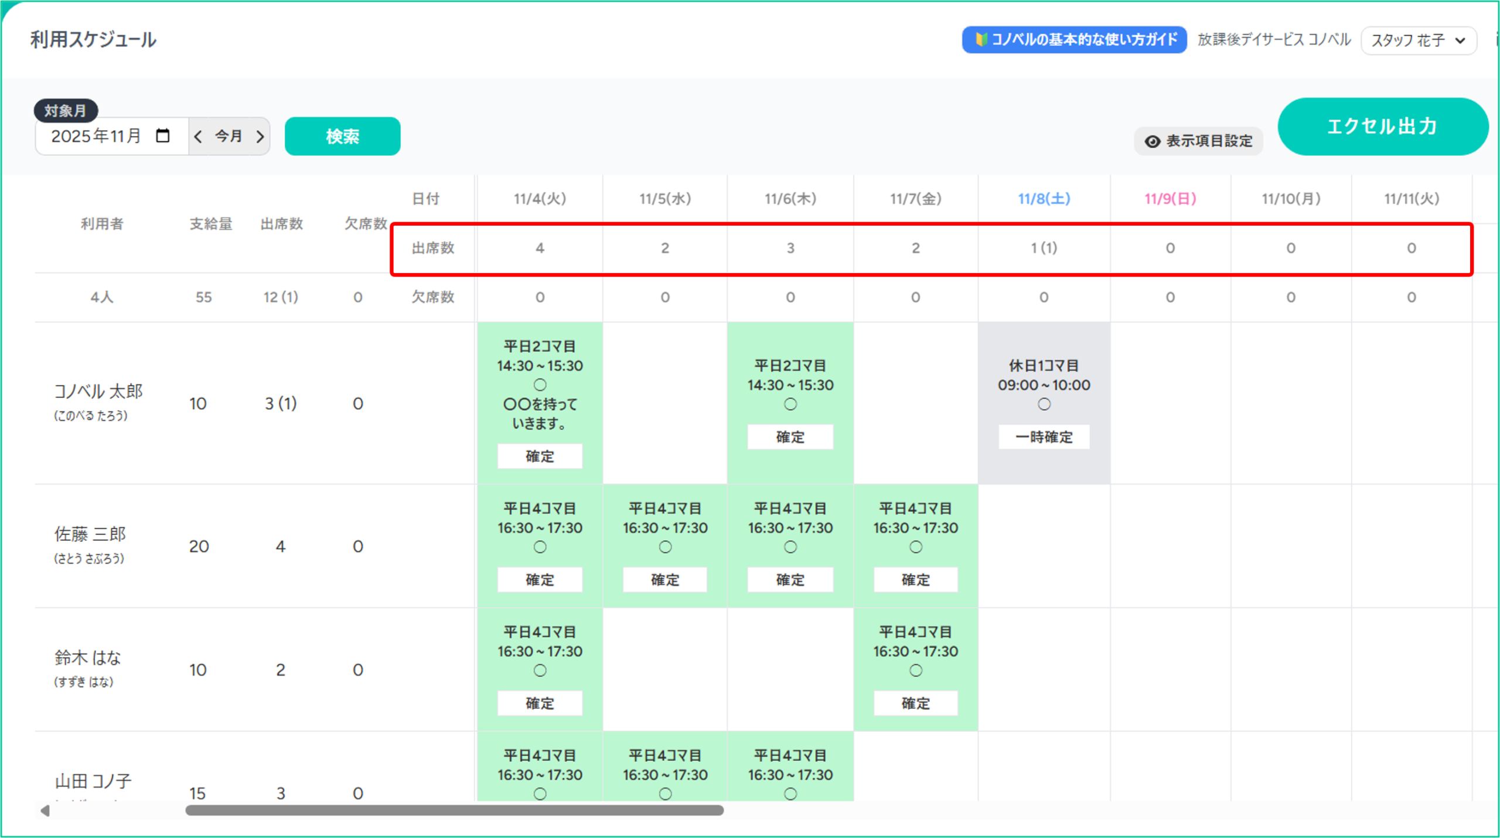The height and width of the screenshot is (838, 1500).
Task: Click the beginner guide badge icon
Action: (x=981, y=39)
